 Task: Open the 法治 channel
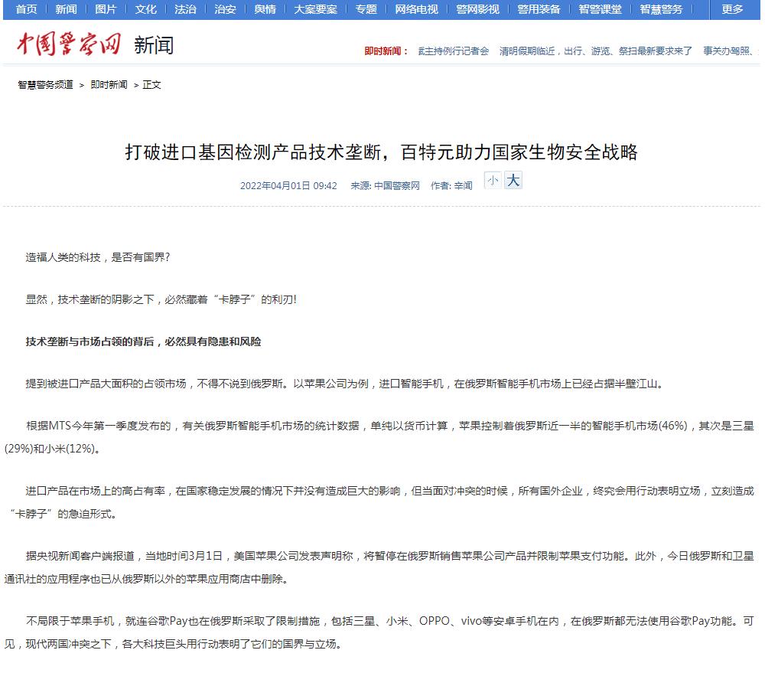click(185, 9)
